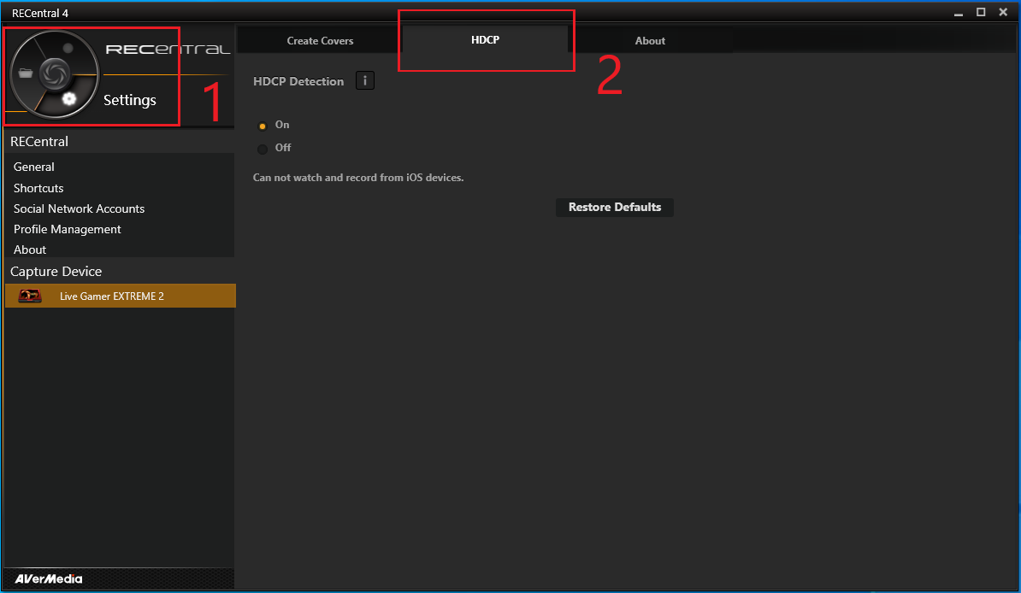This screenshot has height=593, width=1021.
Task: Turn HDCP Detection On
Action: click(x=263, y=126)
